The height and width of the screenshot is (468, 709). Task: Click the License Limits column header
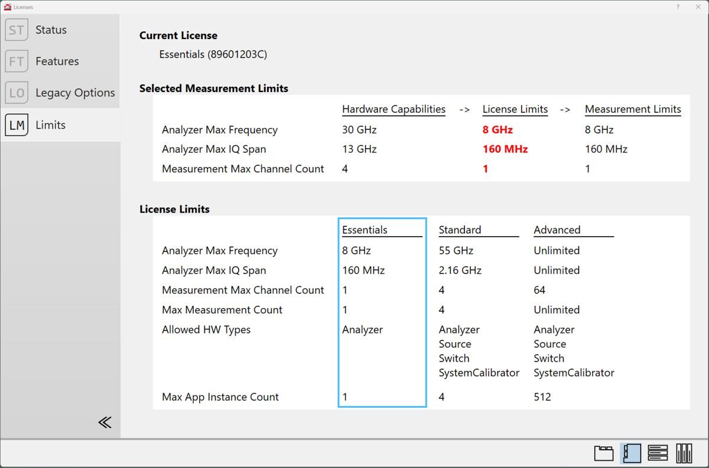(515, 109)
